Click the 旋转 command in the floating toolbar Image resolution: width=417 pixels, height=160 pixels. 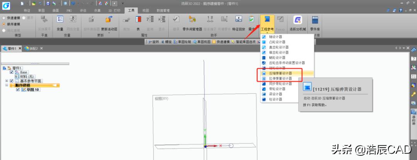point(154,42)
